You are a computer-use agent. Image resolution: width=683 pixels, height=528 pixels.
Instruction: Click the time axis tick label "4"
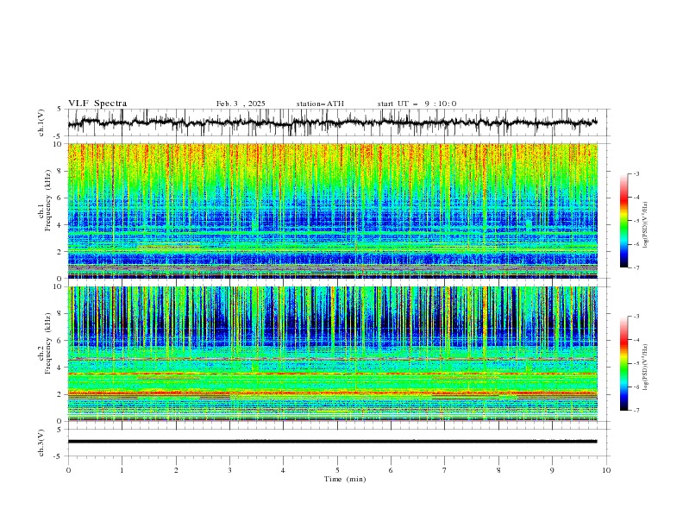click(x=283, y=470)
